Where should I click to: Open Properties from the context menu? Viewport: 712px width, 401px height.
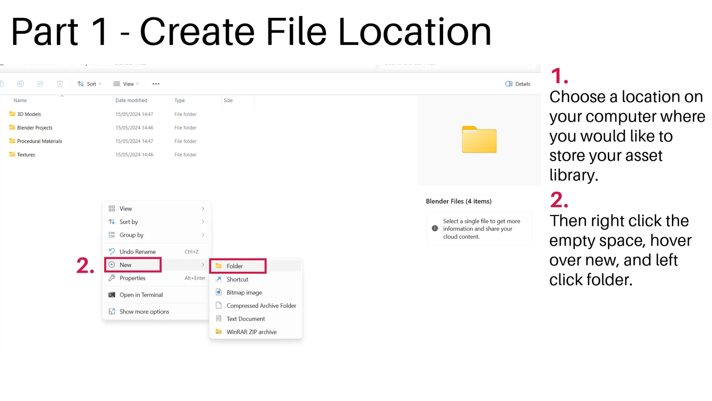click(132, 278)
